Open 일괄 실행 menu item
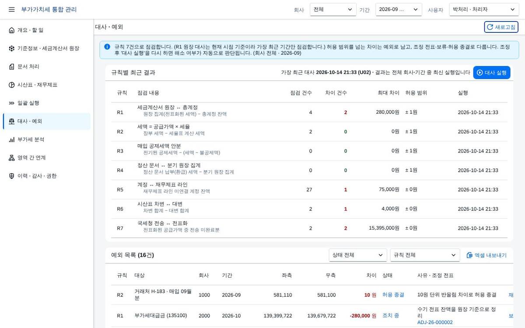Viewport: 525px width, 328px height. click(47, 103)
